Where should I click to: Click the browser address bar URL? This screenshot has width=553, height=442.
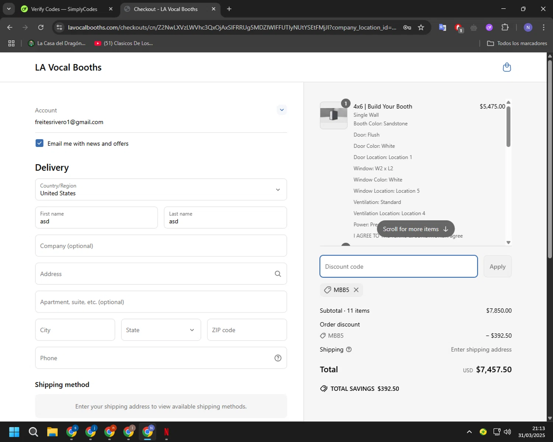(x=232, y=27)
